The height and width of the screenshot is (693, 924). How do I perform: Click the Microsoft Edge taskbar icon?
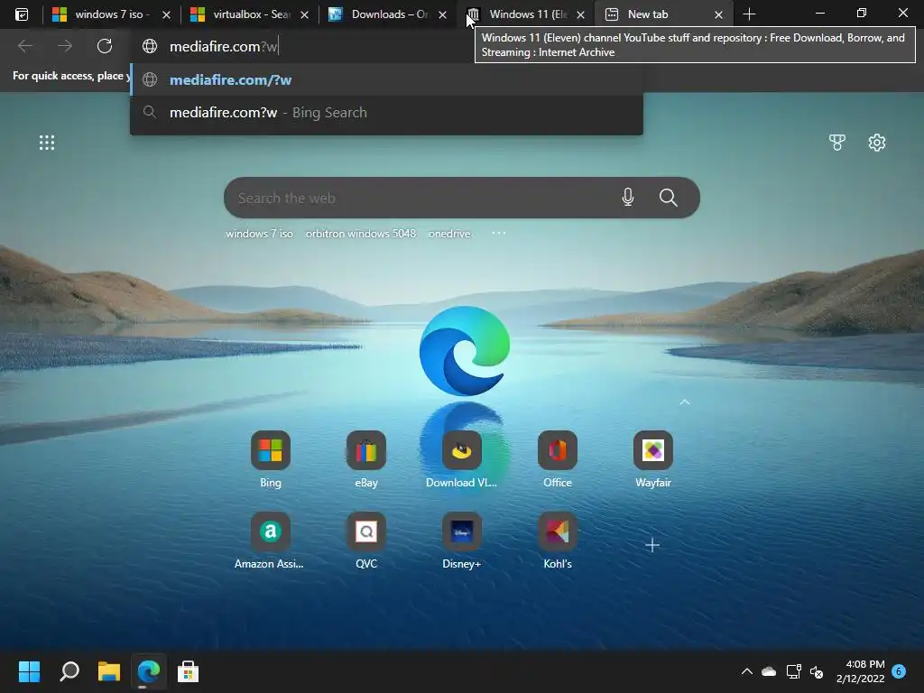149,671
